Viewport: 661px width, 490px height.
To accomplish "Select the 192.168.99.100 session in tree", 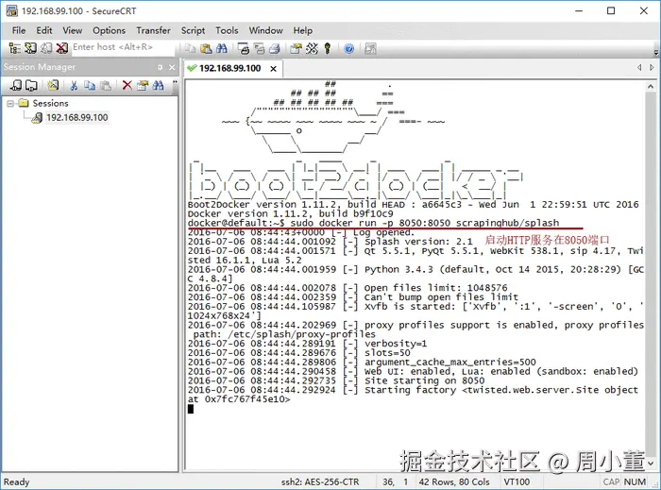I will 76,118.
